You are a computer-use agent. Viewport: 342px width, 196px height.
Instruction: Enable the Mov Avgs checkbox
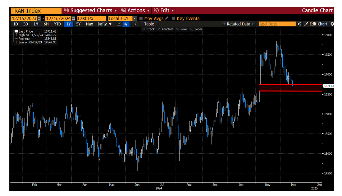pyautogui.click(x=141, y=19)
